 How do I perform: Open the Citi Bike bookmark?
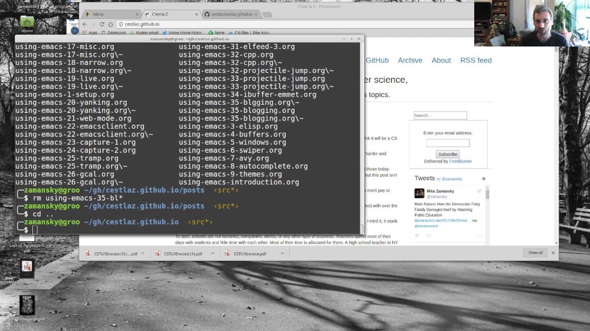pyautogui.click(x=249, y=33)
